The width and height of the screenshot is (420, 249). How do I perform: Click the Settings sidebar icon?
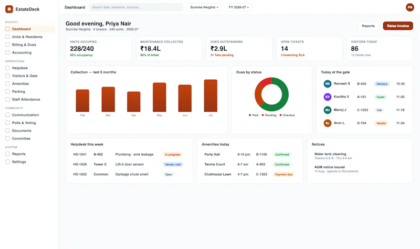click(x=7, y=162)
